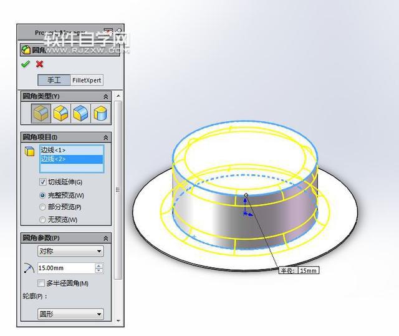Viewport: 399px width, 336px height.
Task: Click the 圆角 feature icon in panel header
Action: point(26,50)
